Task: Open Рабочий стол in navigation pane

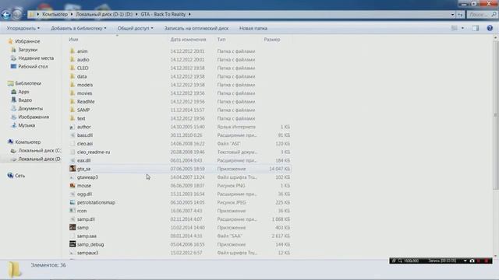Action: click(x=33, y=66)
